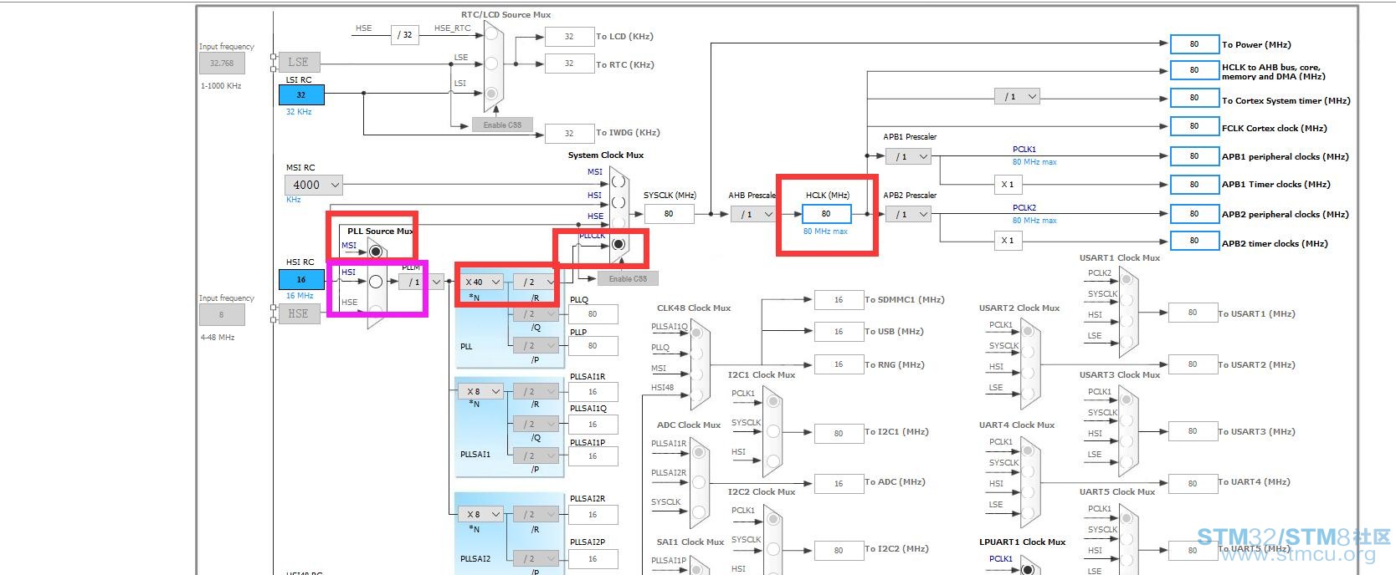Choose MSI in the System Clock Mux
This screenshot has width=1396, height=575.
click(618, 180)
